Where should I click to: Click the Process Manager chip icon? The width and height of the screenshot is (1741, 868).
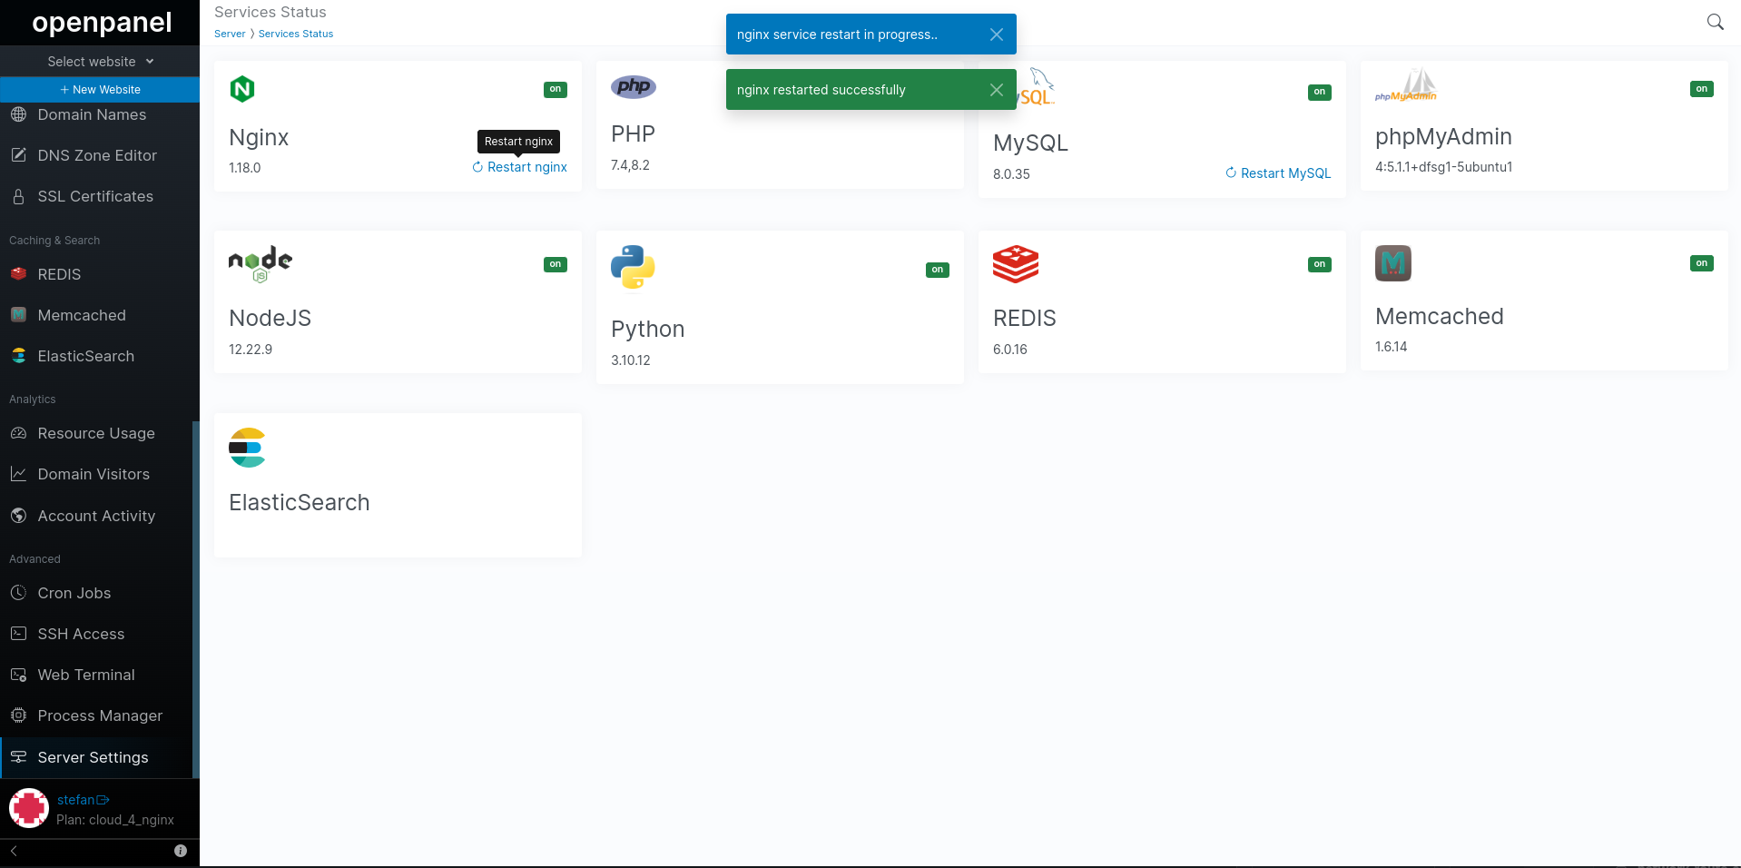18,715
